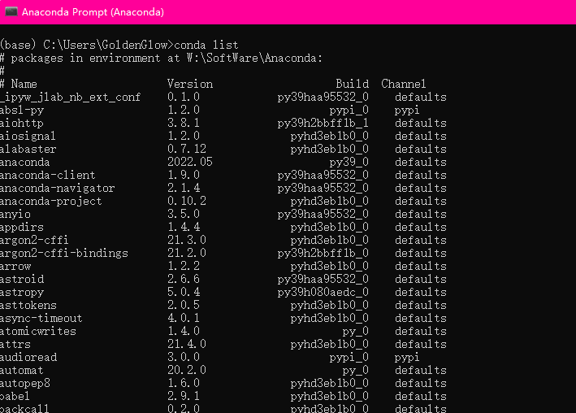
Task: Click build 'py39_0' of anaconda
Action: click(x=349, y=162)
